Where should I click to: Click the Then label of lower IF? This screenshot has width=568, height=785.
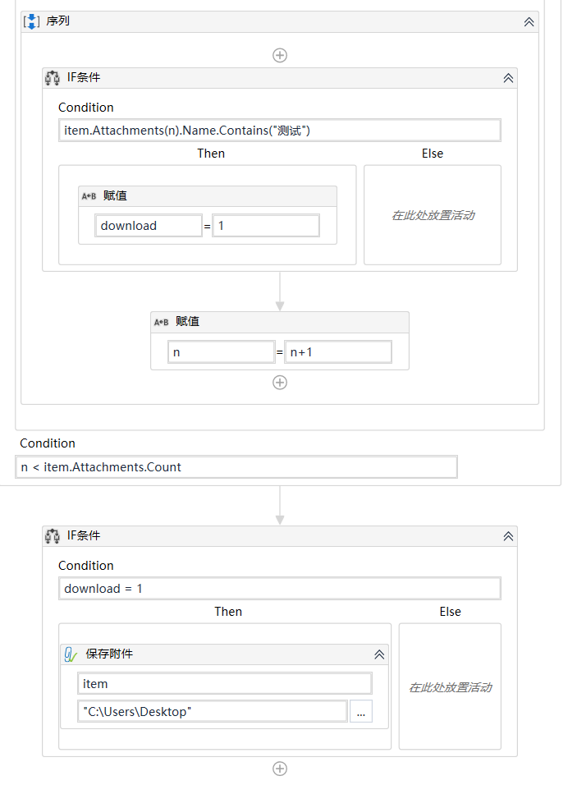(x=228, y=611)
